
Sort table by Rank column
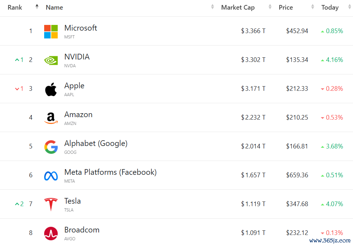click(x=15, y=7)
